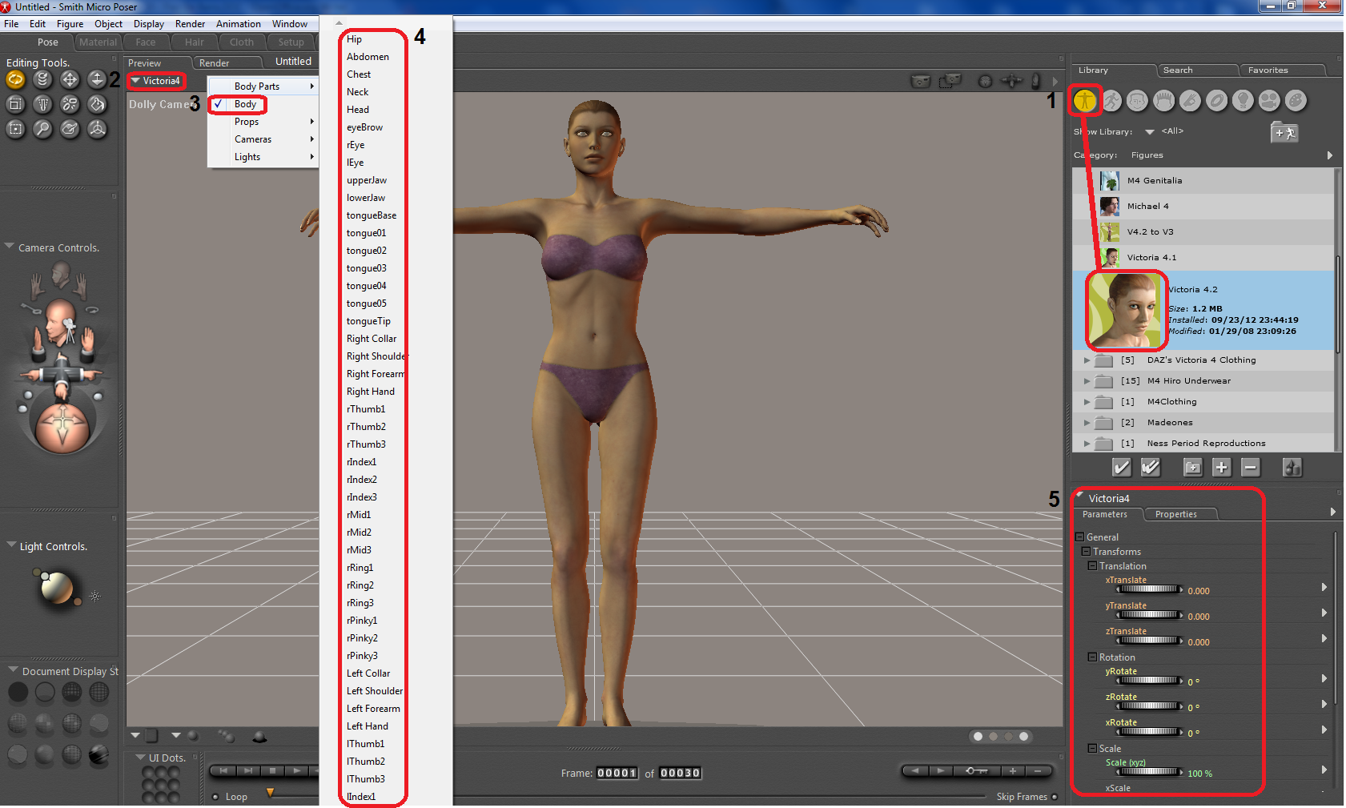Click the single checkmark apply library button
Viewport: 1346px width, 808px height.
(x=1122, y=467)
